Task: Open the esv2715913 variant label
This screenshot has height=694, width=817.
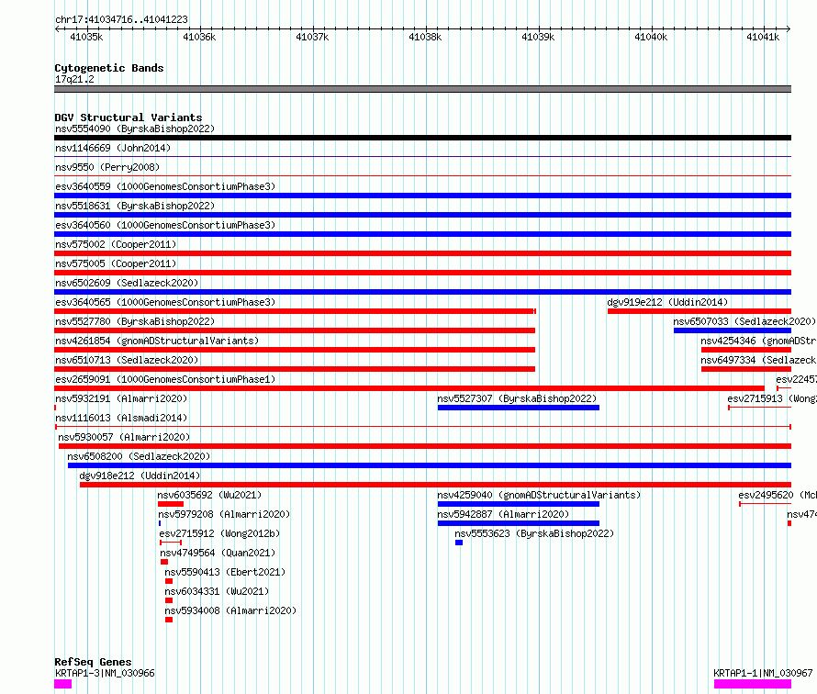Action: click(x=772, y=398)
